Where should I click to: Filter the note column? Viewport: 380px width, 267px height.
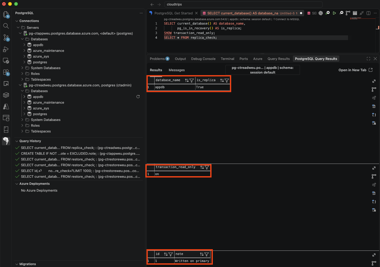(207, 254)
